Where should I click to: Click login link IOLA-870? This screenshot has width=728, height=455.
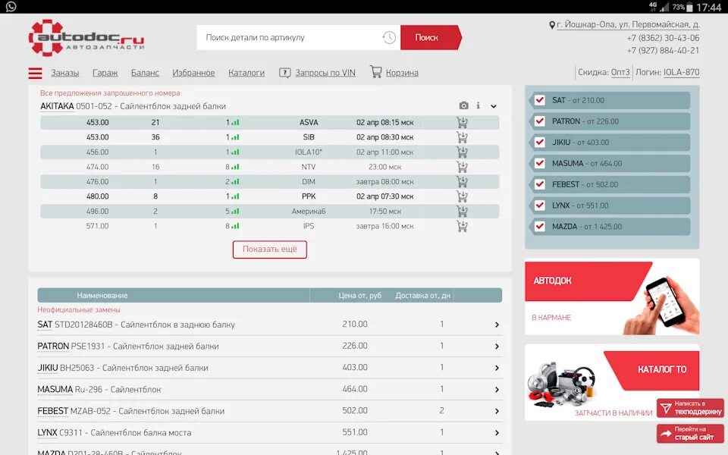tap(681, 73)
